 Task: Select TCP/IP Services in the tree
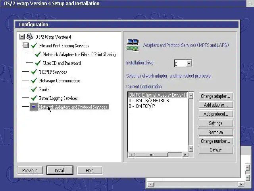(53, 72)
